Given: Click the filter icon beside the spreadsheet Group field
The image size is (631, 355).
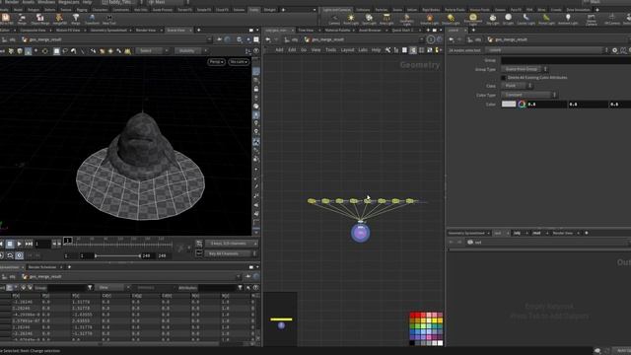Looking at the screenshot, I should [x=90, y=287].
